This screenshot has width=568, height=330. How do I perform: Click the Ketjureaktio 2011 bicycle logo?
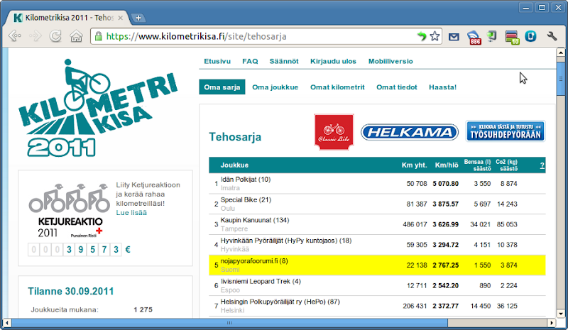pos(70,211)
